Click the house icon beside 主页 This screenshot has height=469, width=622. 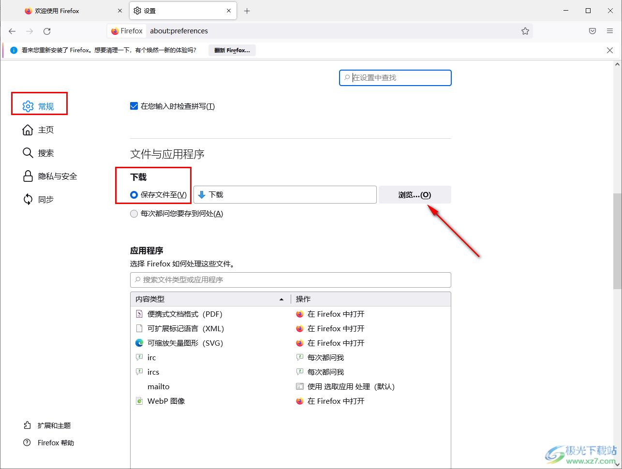[x=28, y=130]
